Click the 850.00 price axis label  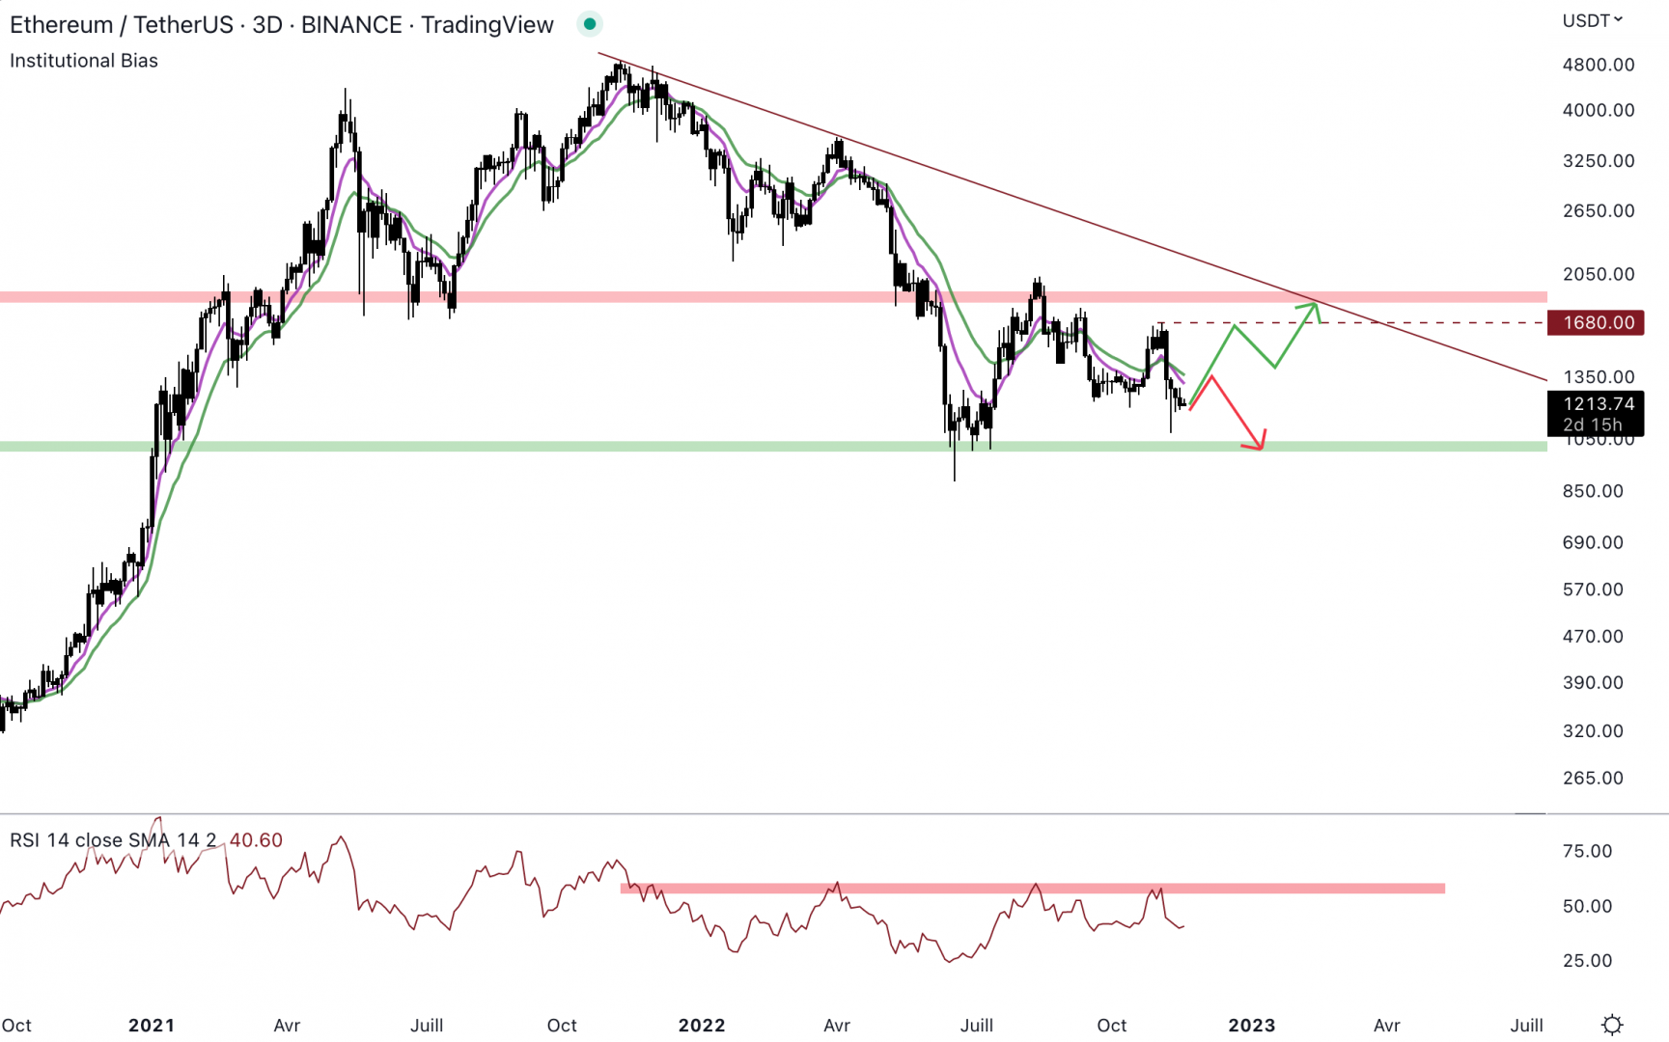click(1593, 491)
